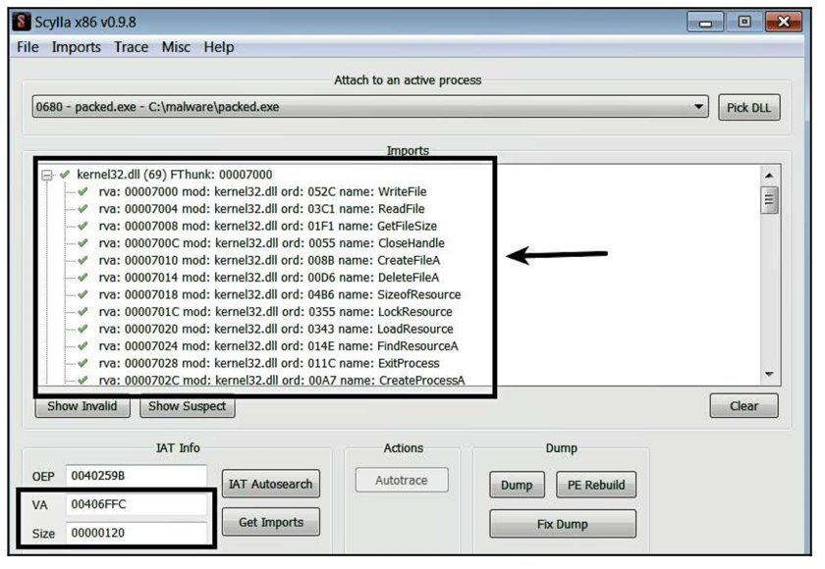Screen dimensions: 825x569
Task: Minimize the Scylla window
Action: click(x=705, y=22)
